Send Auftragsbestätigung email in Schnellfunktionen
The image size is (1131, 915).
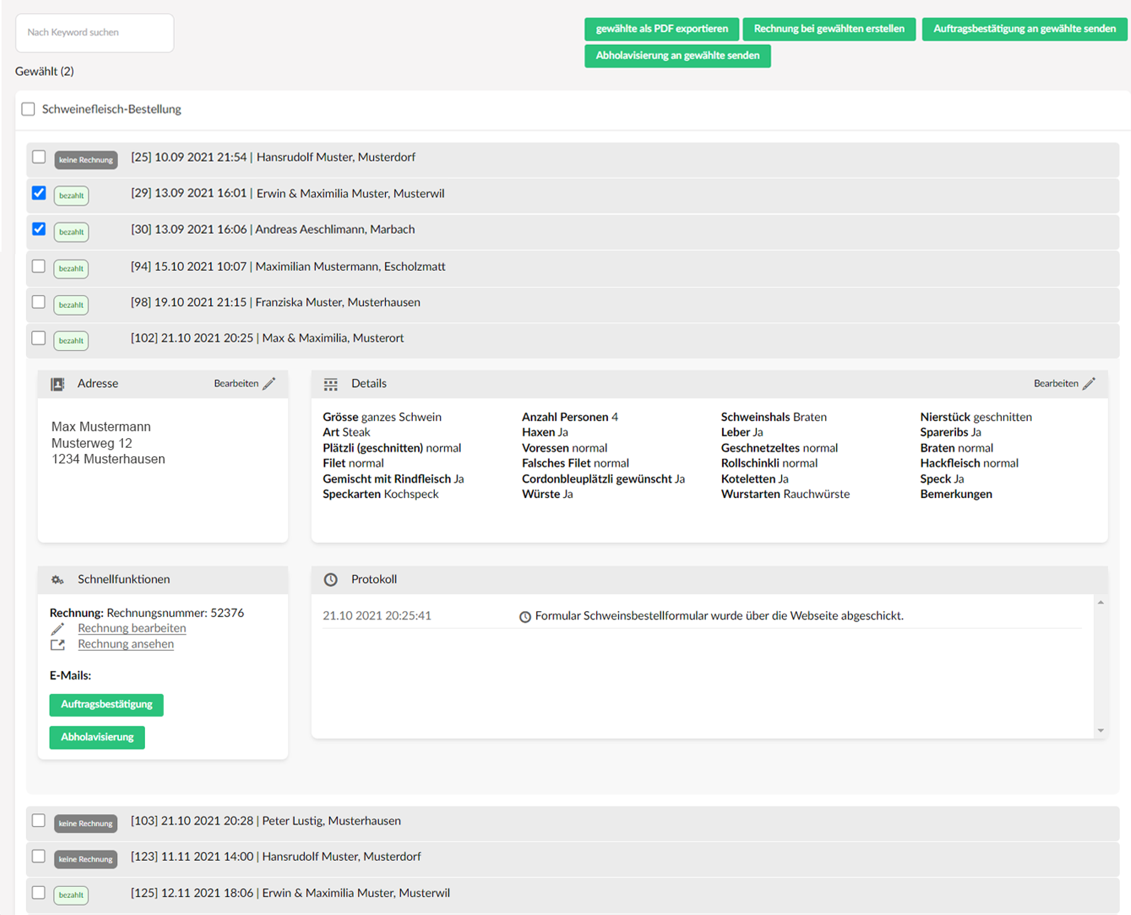click(107, 705)
